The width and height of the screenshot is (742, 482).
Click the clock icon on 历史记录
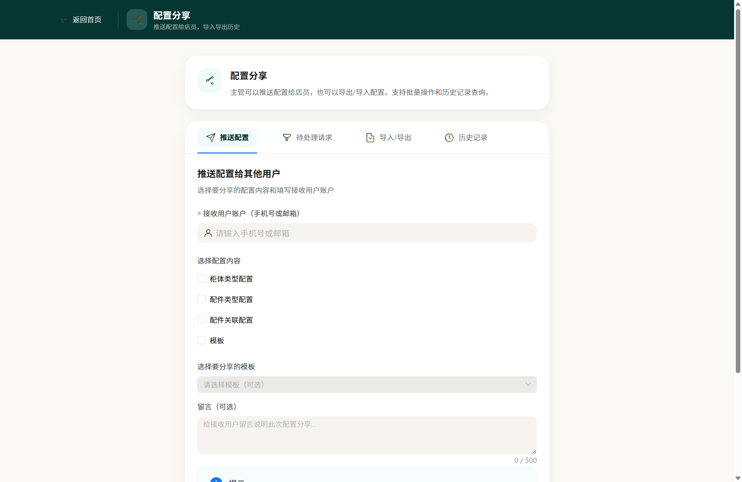(x=449, y=138)
